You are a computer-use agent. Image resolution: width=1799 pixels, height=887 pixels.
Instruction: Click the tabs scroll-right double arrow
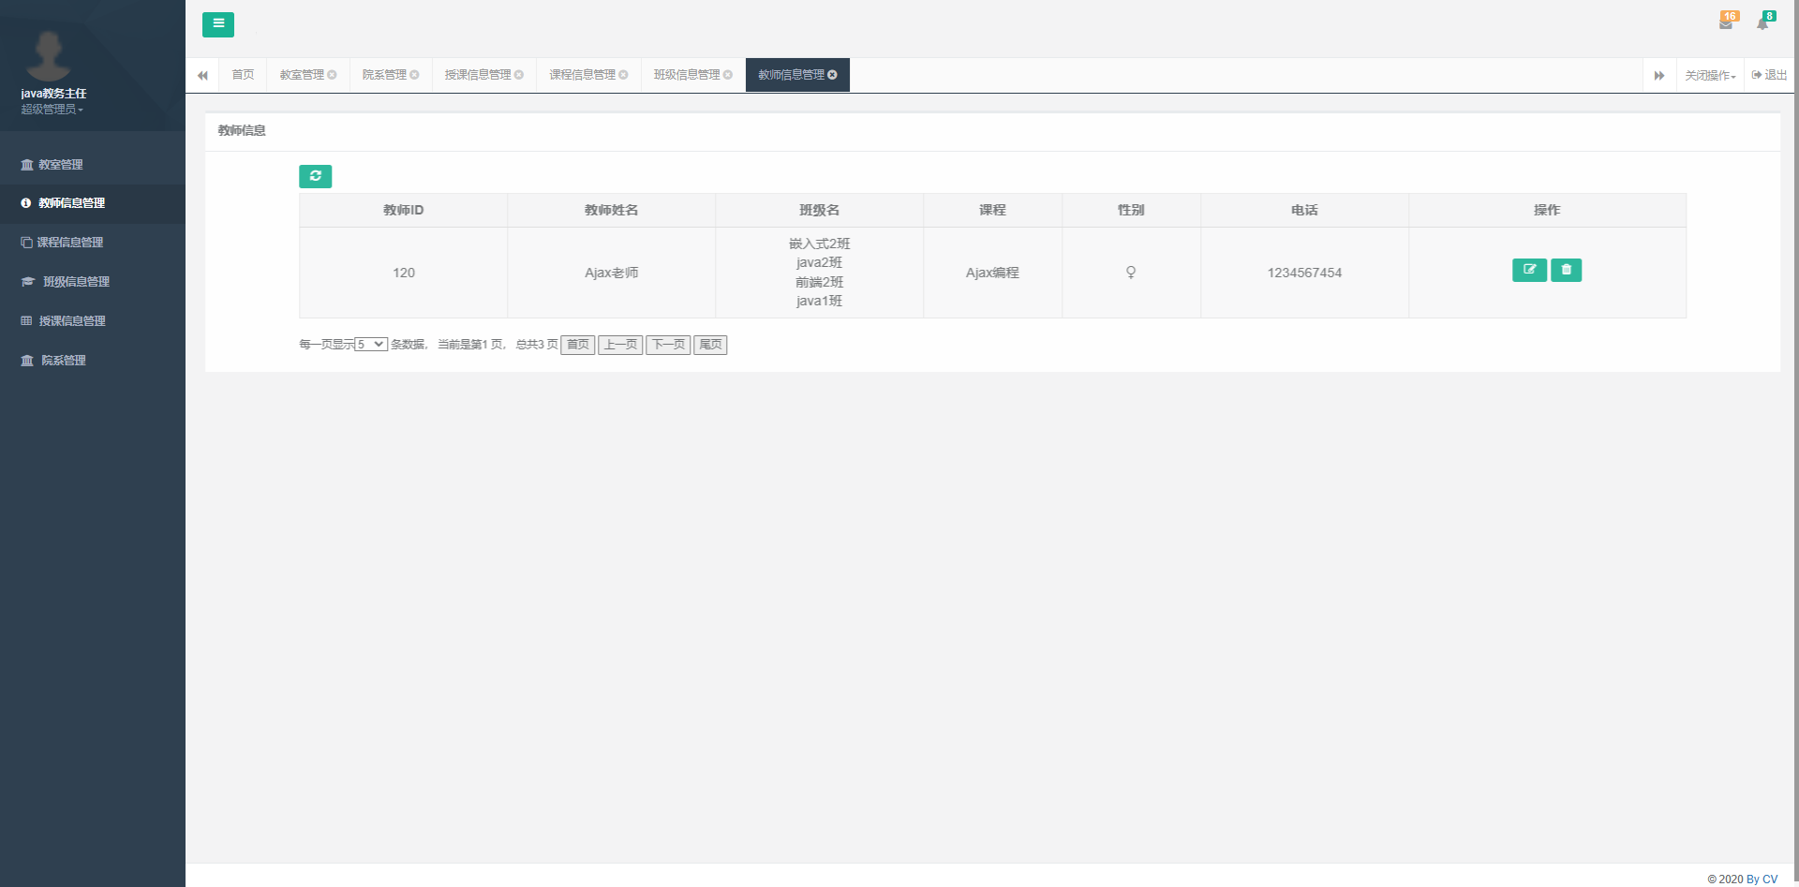tap(1659, 75)
